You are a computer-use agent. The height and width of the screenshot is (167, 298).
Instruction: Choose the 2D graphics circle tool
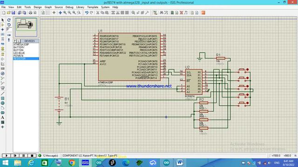tap(2, 103)
